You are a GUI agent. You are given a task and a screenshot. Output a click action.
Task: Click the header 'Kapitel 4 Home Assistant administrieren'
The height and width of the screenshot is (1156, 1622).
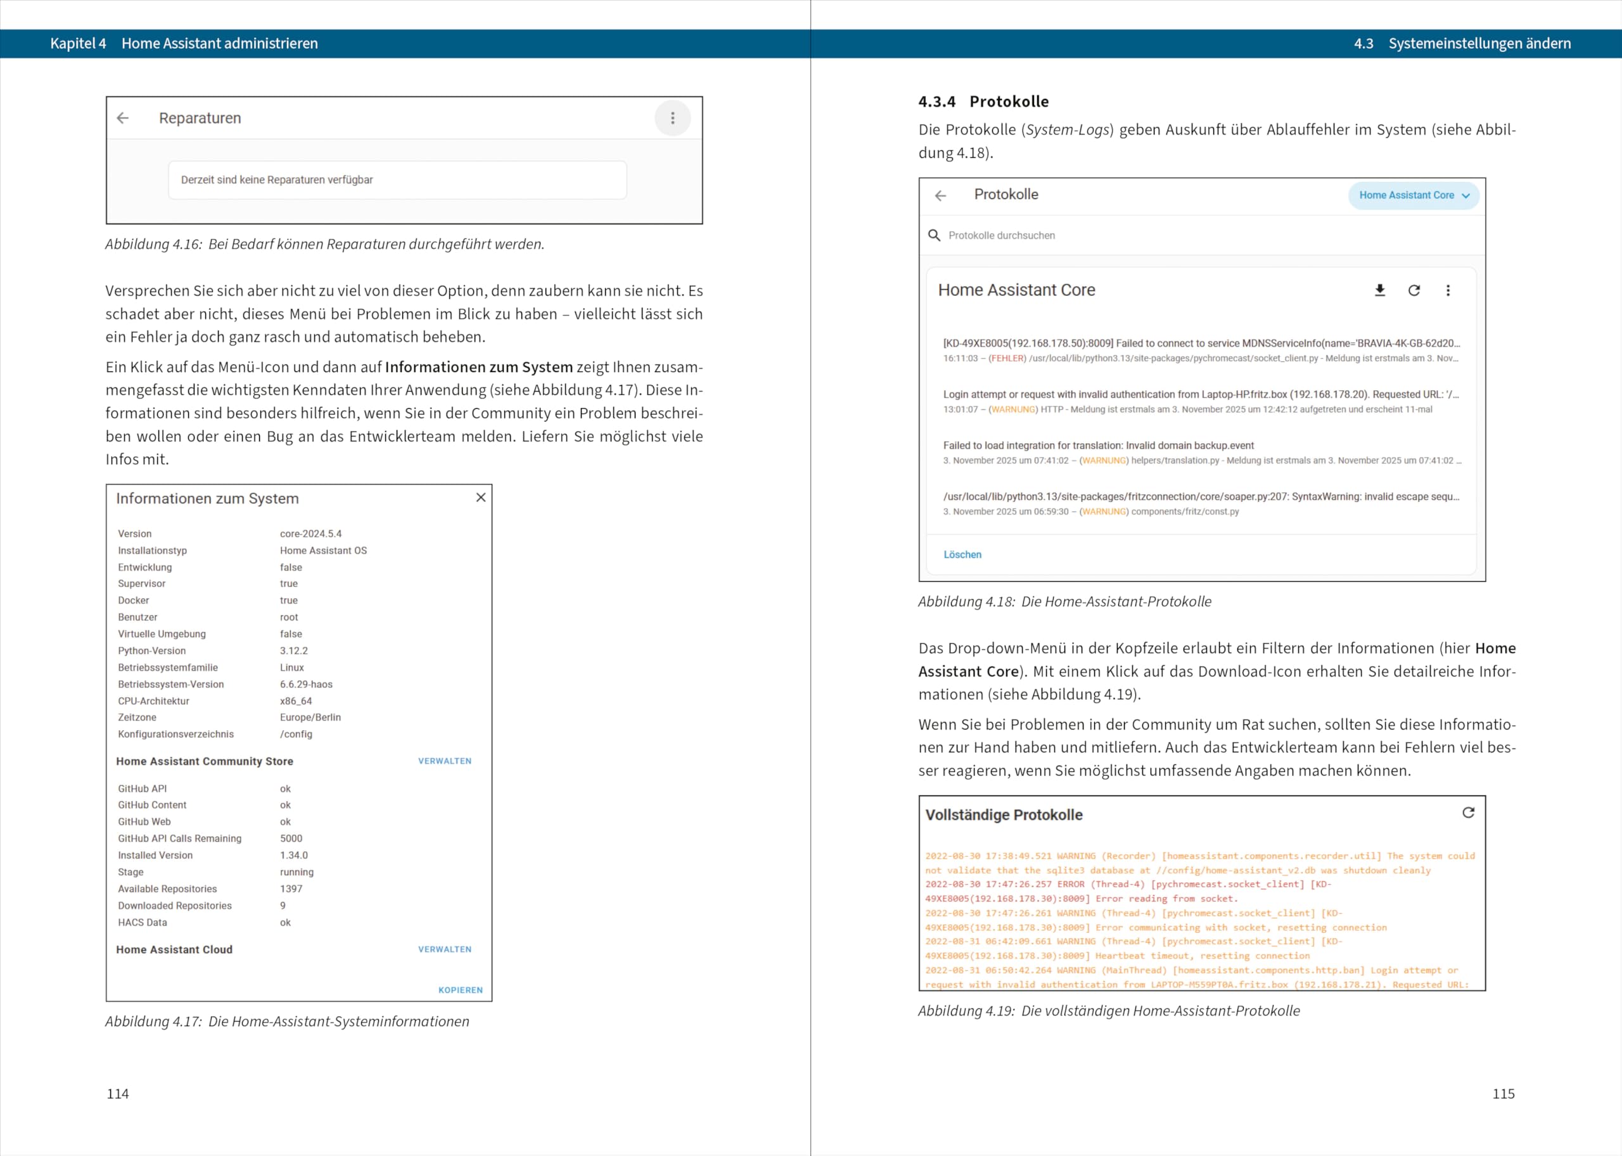[184, 44]
